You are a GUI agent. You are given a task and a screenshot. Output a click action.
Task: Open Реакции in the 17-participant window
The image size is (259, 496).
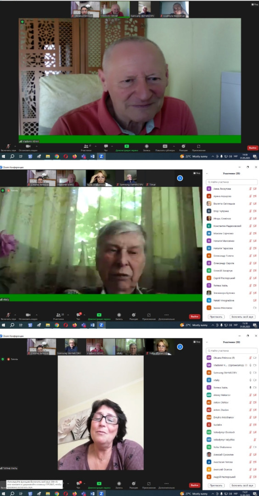click(183, 147)
